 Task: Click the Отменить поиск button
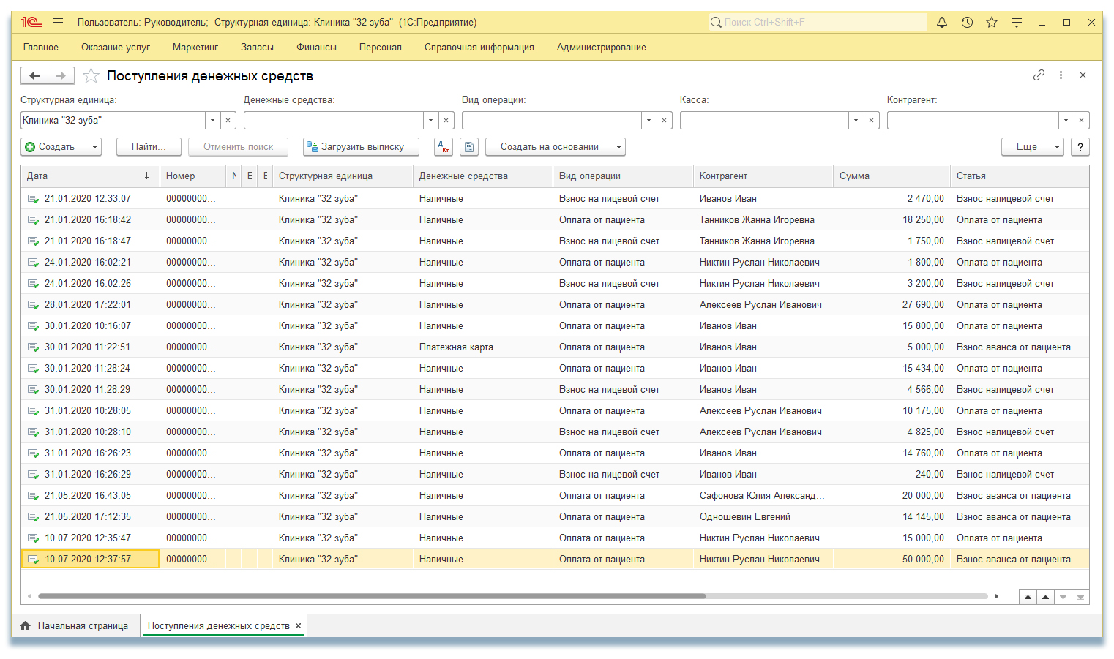(239, 147)
